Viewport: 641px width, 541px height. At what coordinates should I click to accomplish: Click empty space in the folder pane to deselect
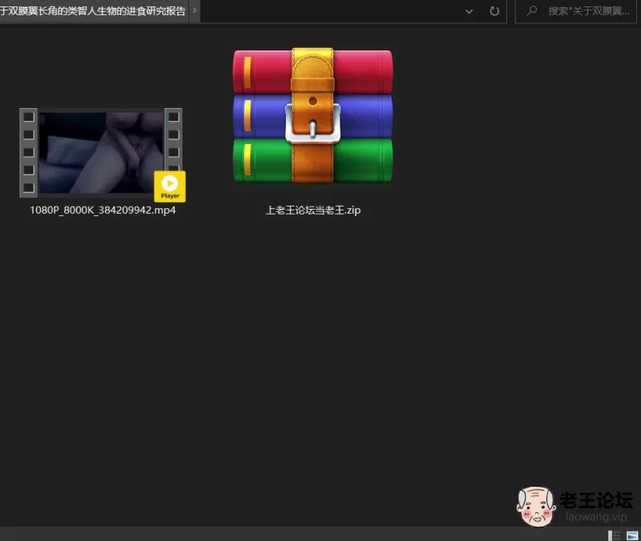click(320, 360)
